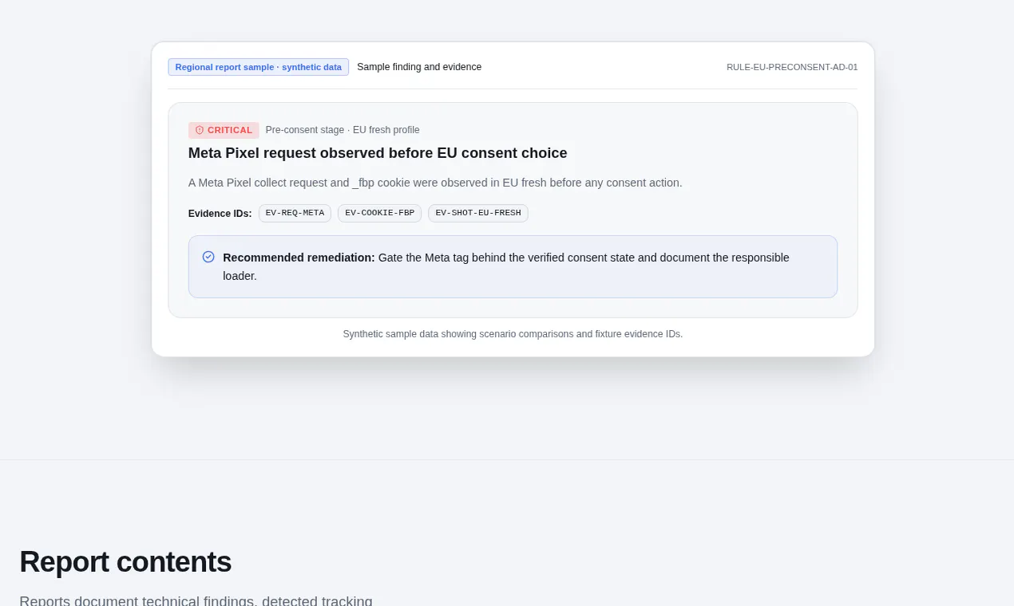The image size is (1014, 606).
Task: Click the Meta Pixel request observed heading
Action: (378, 153)
